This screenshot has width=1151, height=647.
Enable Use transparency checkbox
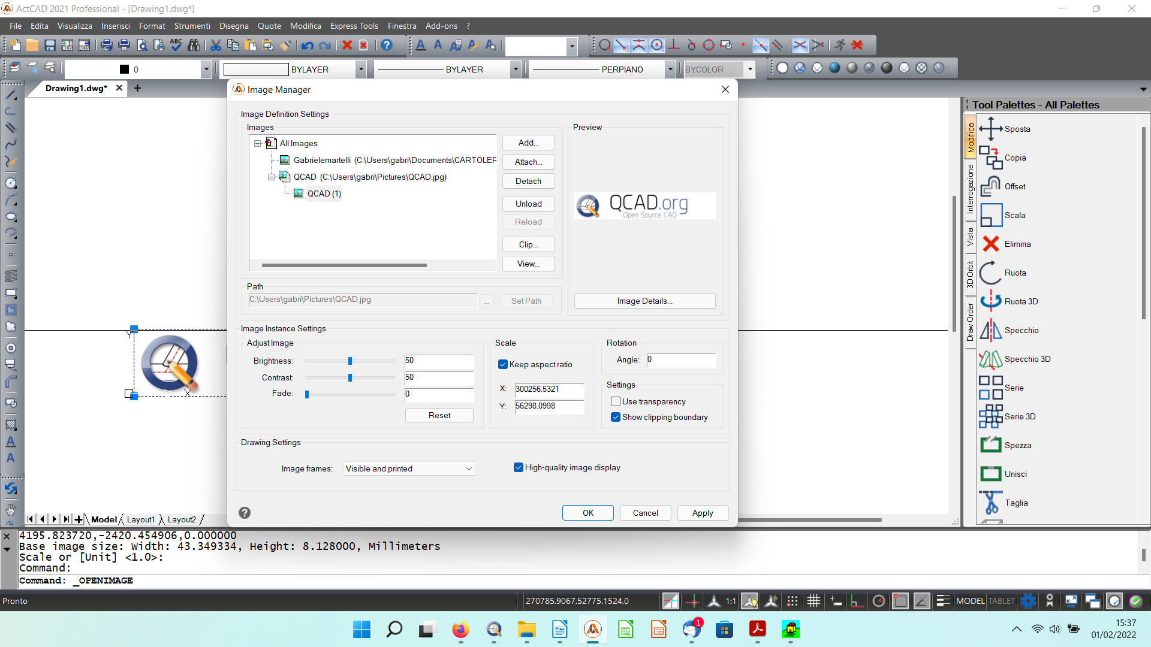616,401
